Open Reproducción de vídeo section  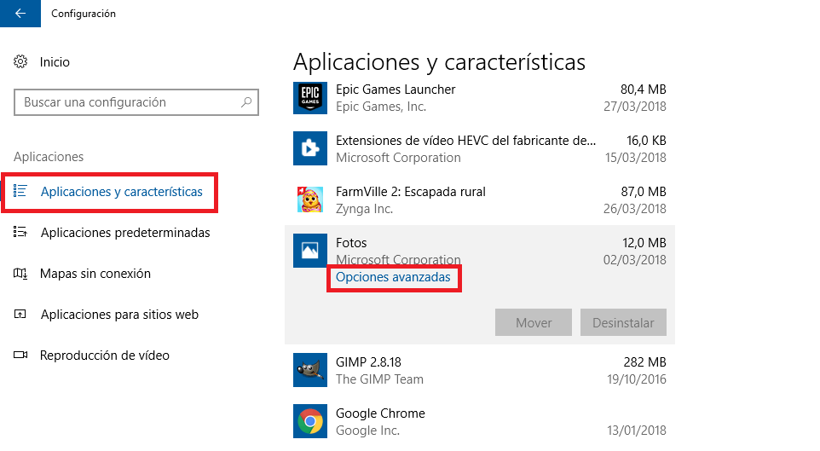(105, 355)
